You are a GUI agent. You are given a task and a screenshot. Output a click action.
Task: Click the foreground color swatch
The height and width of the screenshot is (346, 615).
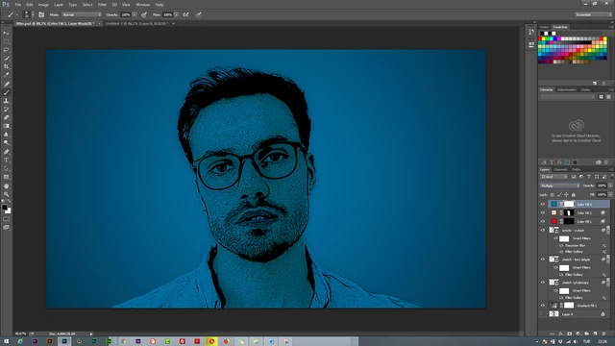click(4, 208)
